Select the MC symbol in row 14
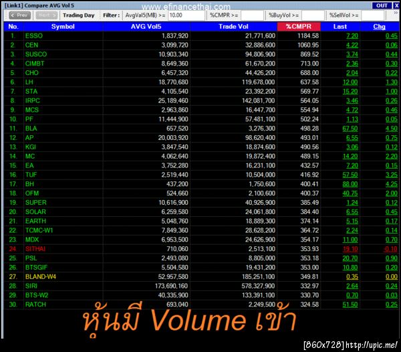Screen dimensions: 401x352 coord(29,156)
